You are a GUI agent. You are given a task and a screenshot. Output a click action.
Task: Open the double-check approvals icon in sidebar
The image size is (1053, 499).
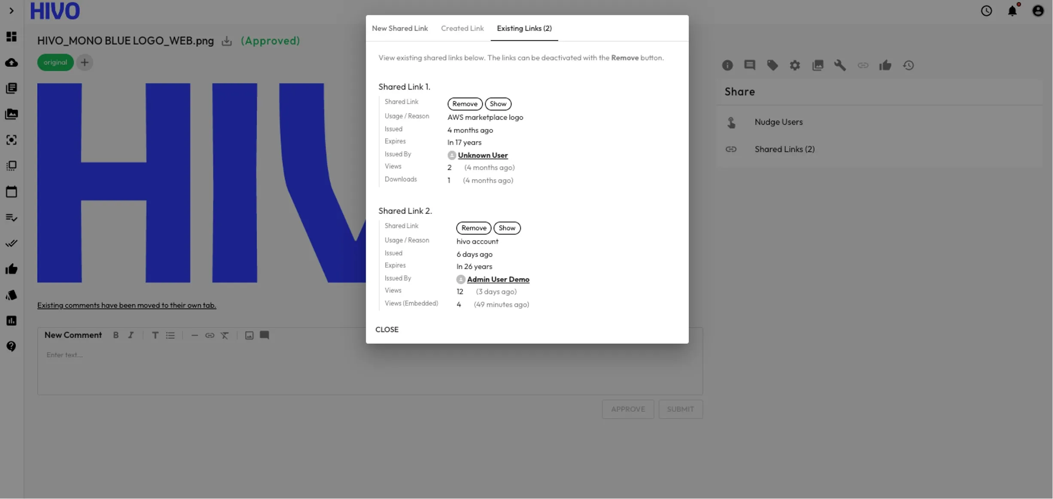point(11,243)
